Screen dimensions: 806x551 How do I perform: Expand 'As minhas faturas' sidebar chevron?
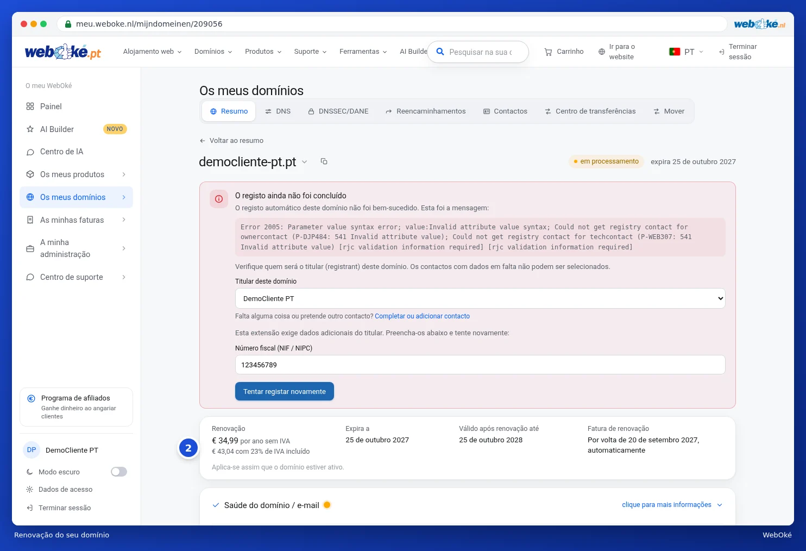[124, 220]
